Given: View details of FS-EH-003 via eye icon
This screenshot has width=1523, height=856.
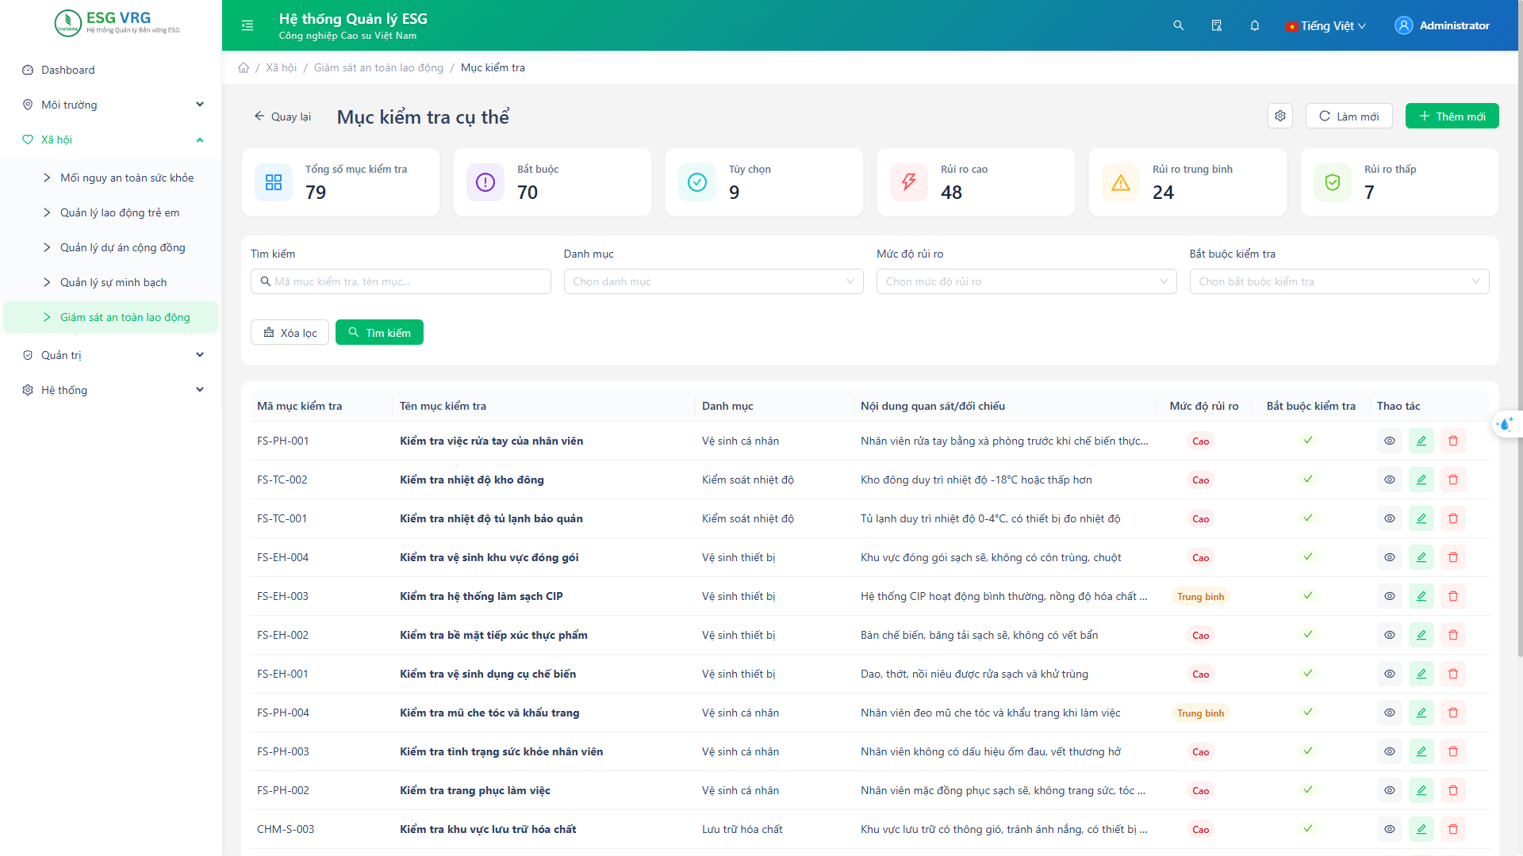Looking at the screenshot, I should tap(1390, 596).
